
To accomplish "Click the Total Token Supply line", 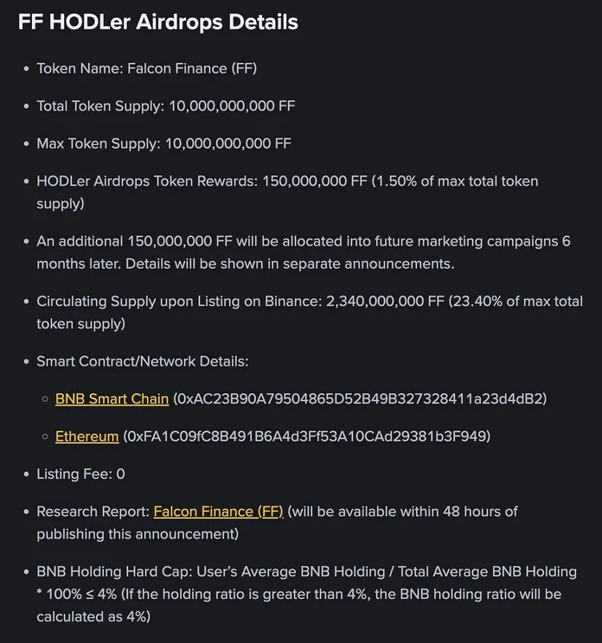I will [165, 106].
